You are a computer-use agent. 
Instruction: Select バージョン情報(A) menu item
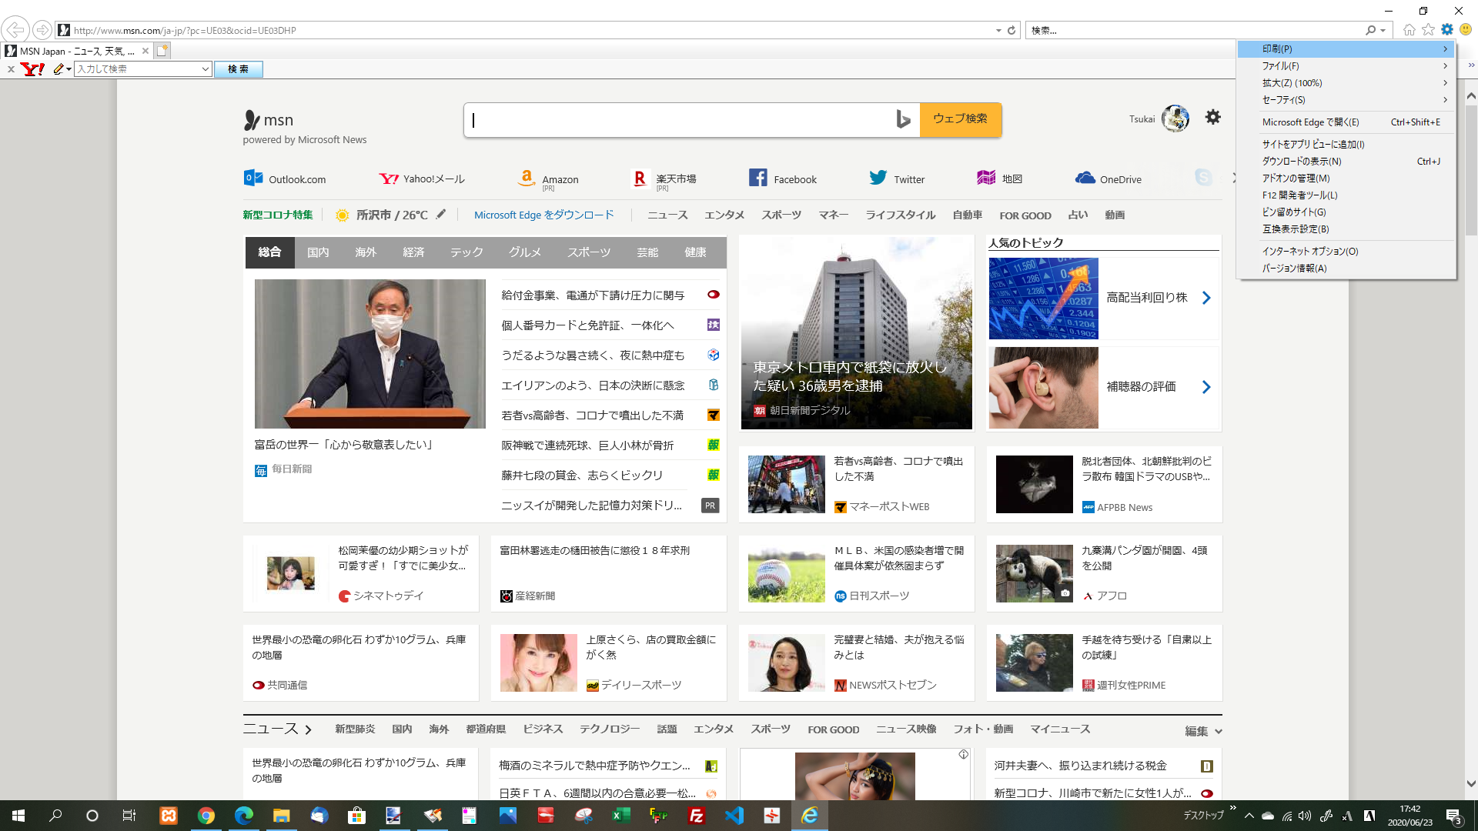1345,268
